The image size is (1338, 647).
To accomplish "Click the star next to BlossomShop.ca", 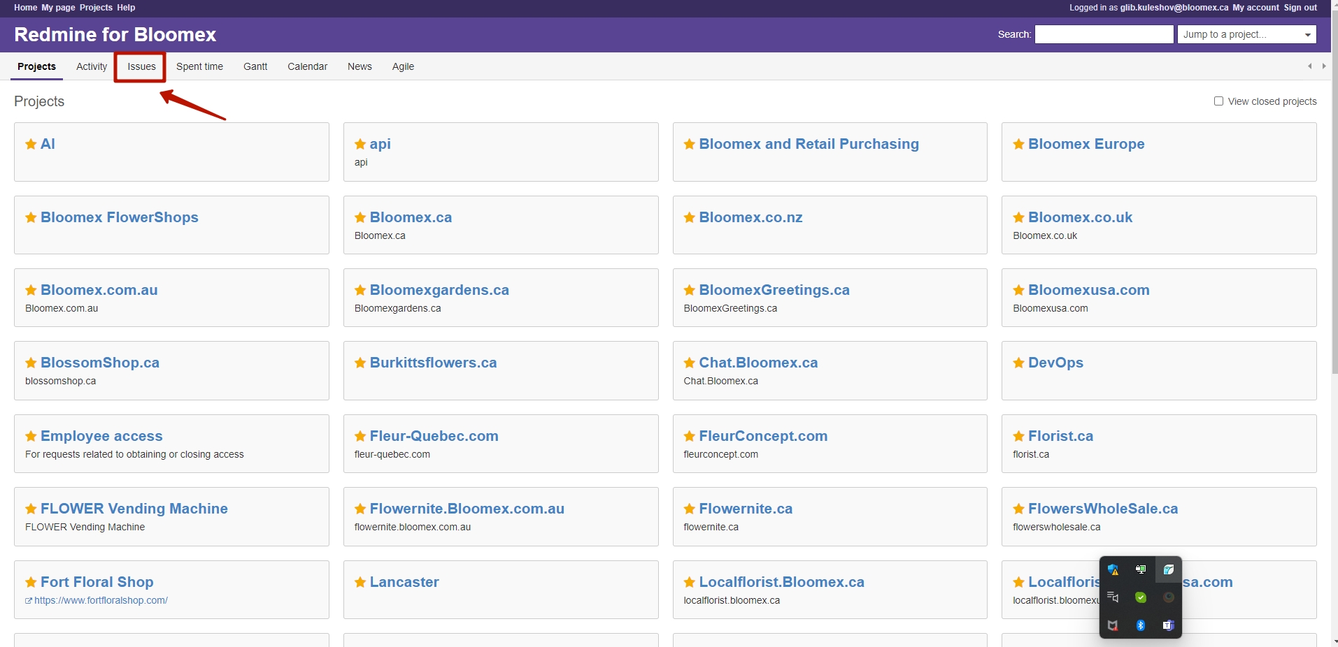I will click(x=31, y=363).
